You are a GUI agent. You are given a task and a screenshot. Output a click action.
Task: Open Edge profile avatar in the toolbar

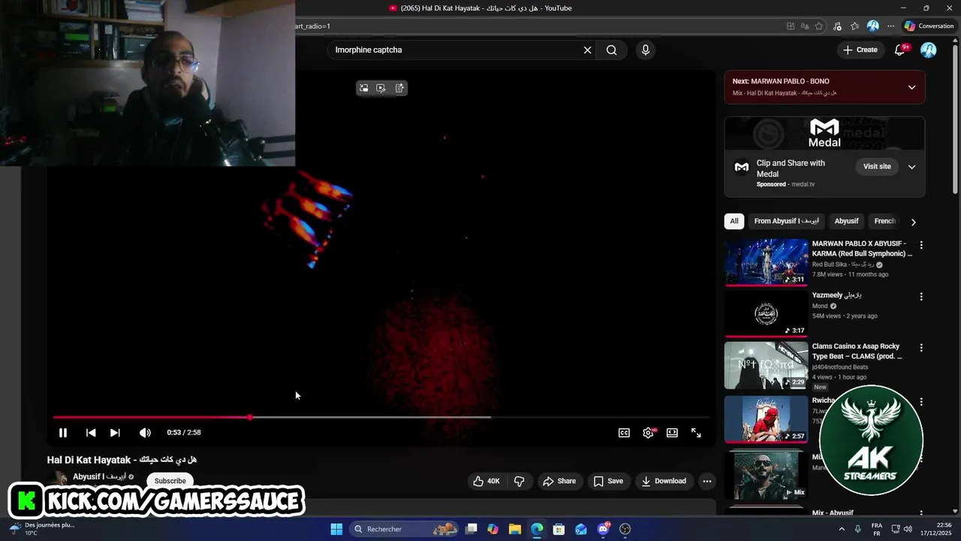coord(872,26)
